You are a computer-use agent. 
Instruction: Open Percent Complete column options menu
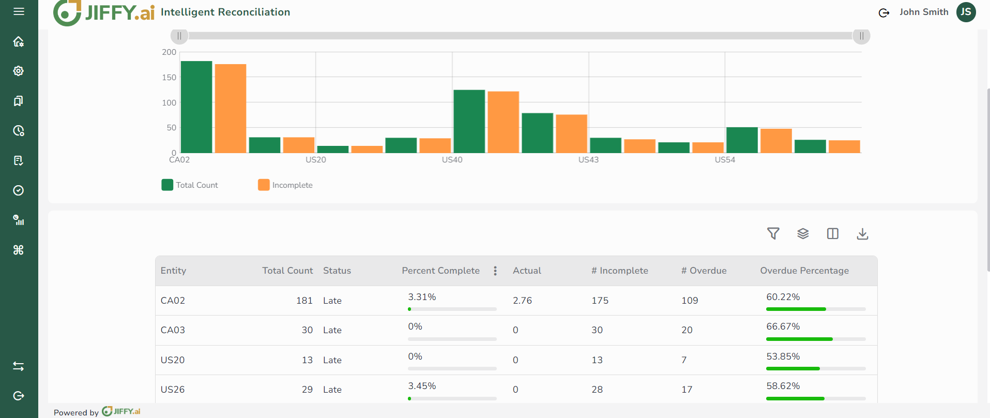495,271
